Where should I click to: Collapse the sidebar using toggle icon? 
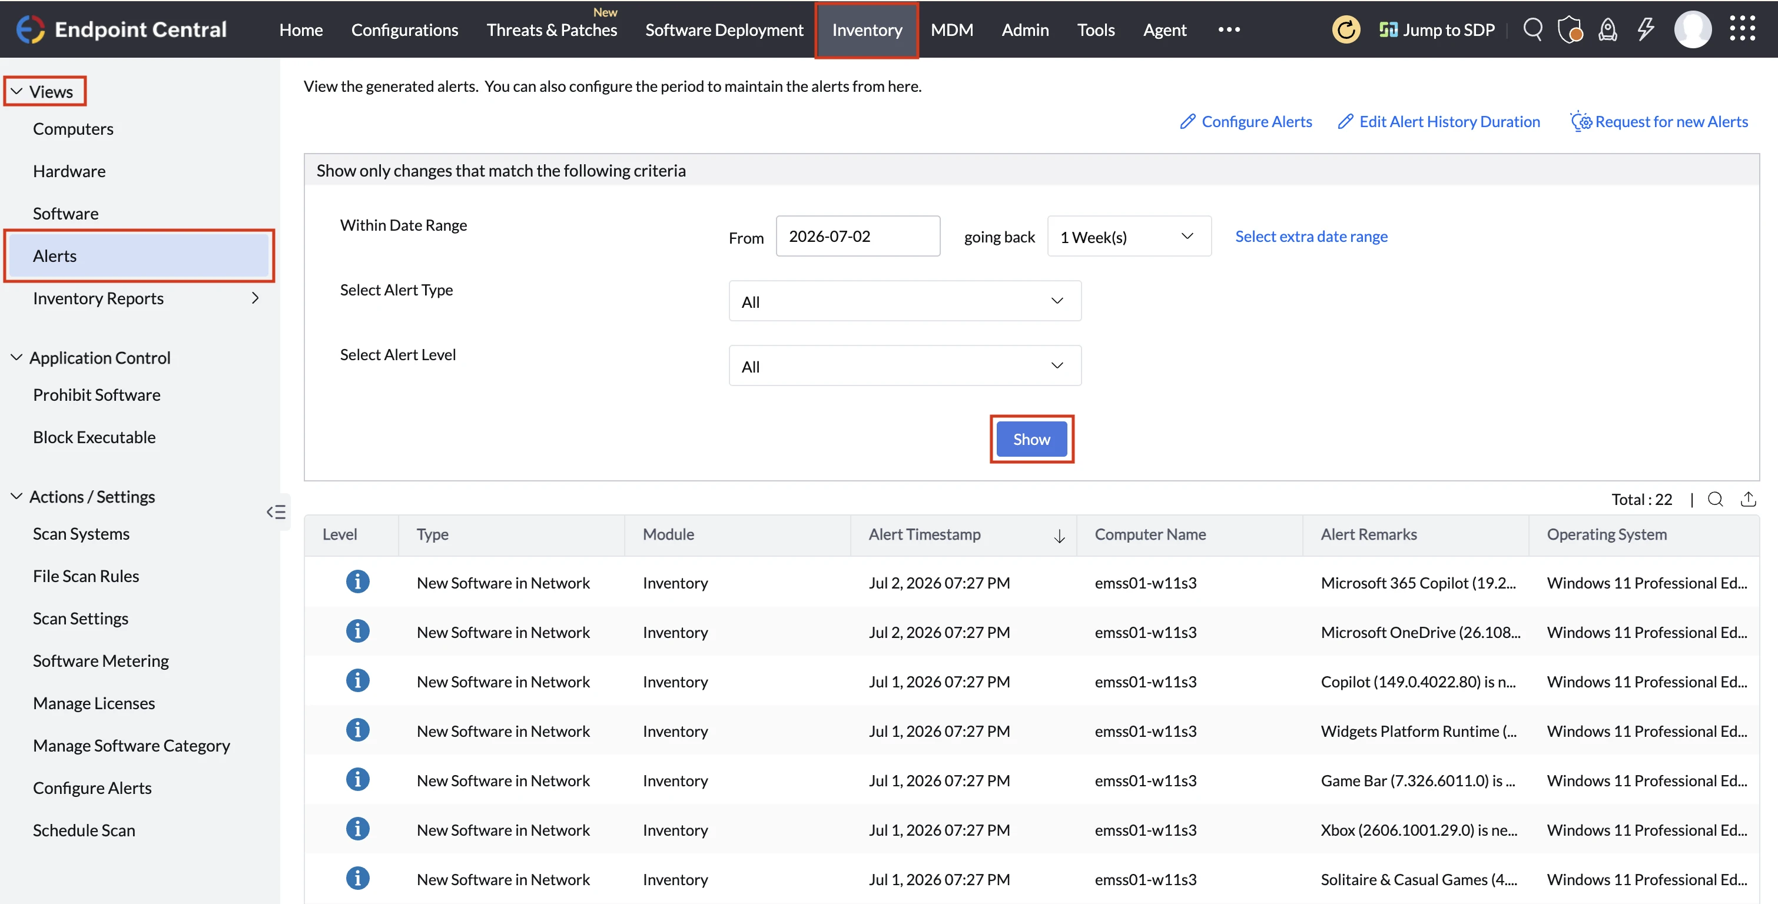(x=276, y=511)
